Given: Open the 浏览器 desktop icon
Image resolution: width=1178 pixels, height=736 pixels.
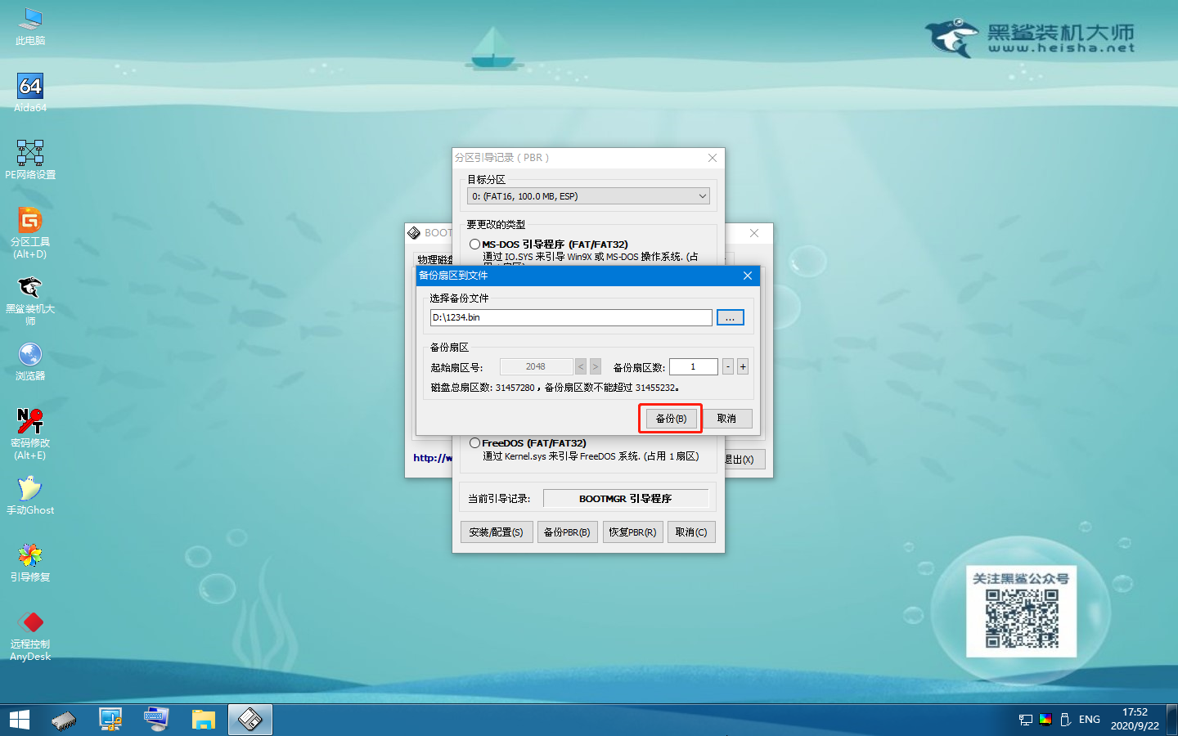Looking at the screenshot, I should click(x=30, y=361).
